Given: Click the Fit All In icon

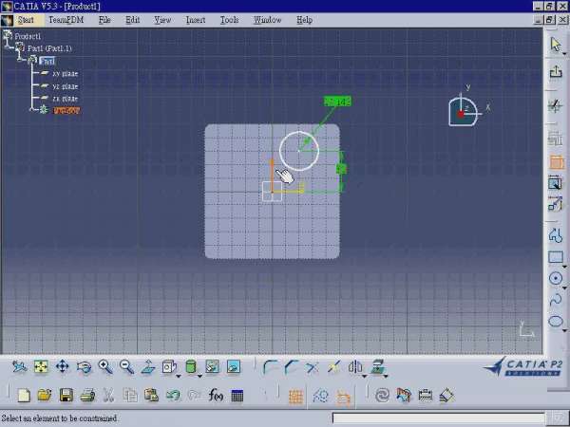Looking at the screenshot, I should (41, 366).
